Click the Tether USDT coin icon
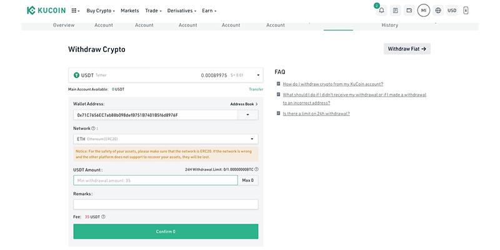500x250 pixels. 76,75
